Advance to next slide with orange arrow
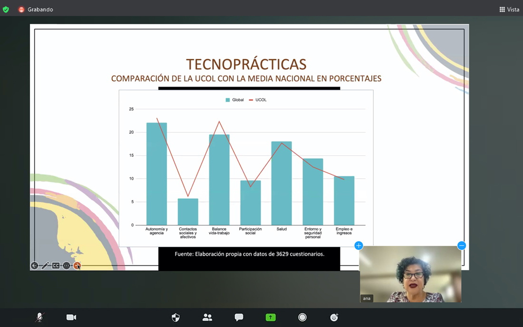This screenshot has height=327, width=523. coord(77,266)
